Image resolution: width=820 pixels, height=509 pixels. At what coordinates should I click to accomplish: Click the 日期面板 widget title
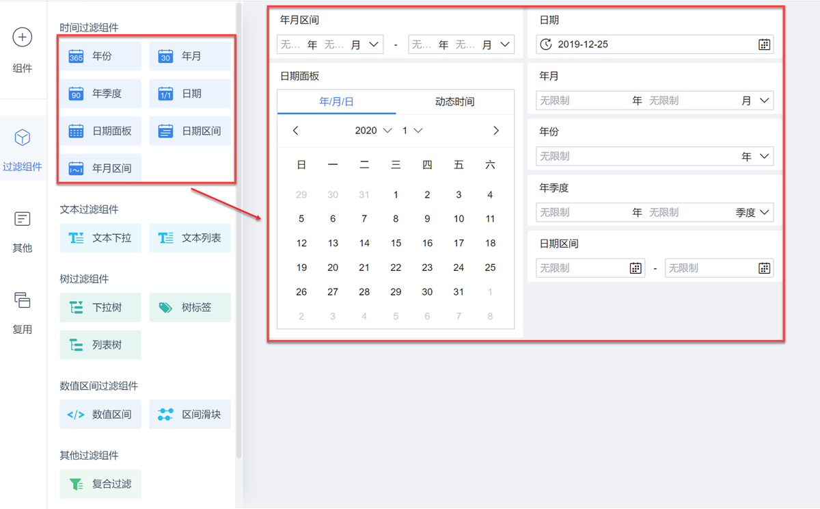pos(299,76)
